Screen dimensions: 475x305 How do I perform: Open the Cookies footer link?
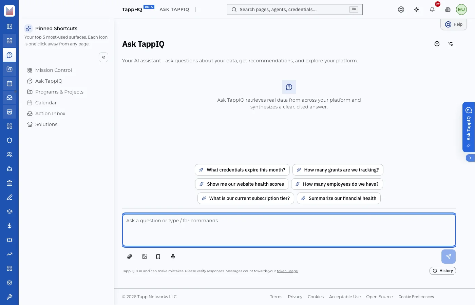tap(316, 297)
